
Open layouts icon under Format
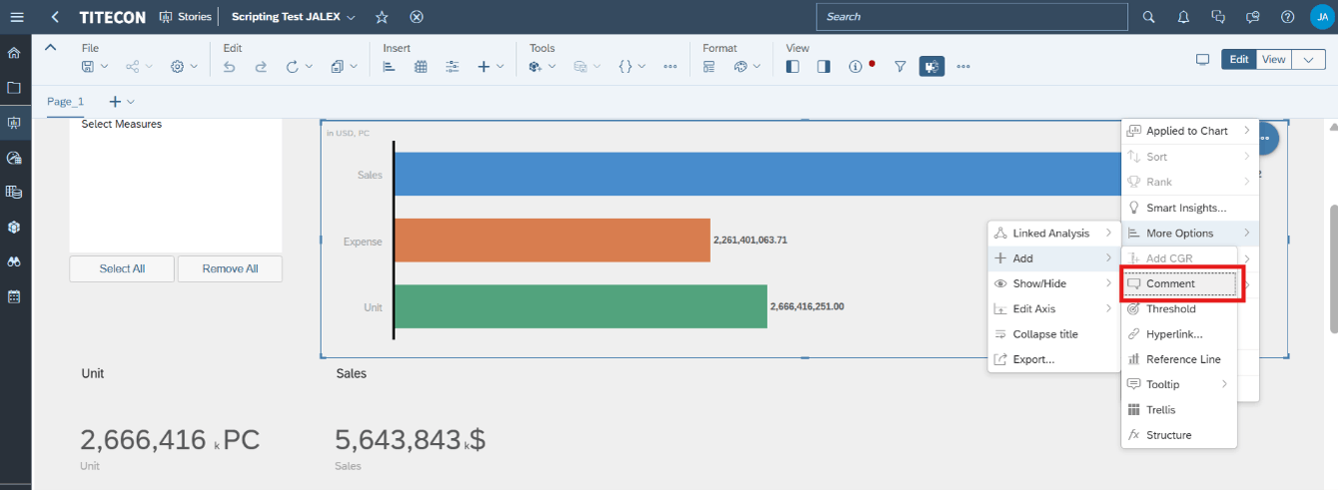coord(709,67)
